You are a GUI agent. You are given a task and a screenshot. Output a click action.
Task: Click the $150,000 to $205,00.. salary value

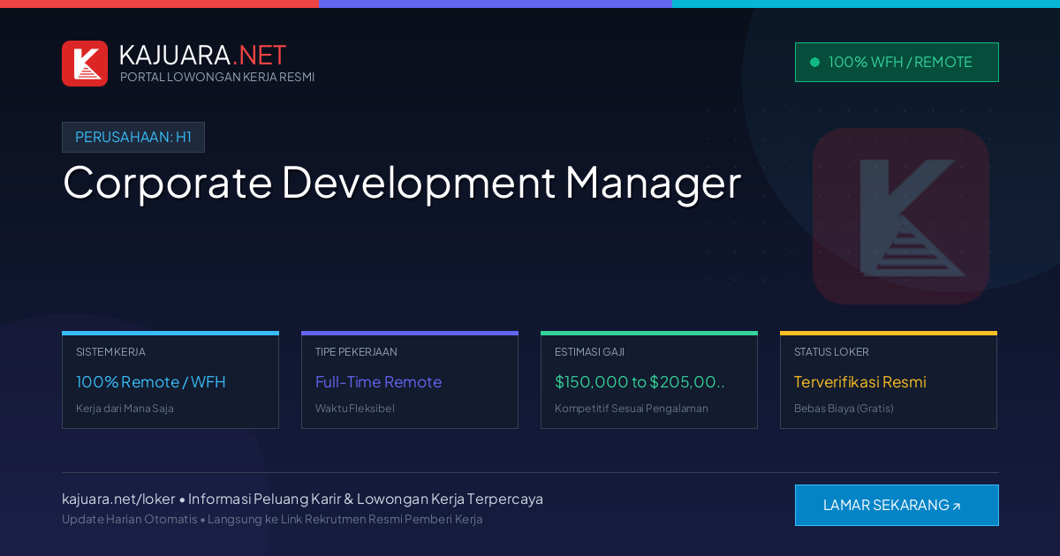(x=640, y=382)
